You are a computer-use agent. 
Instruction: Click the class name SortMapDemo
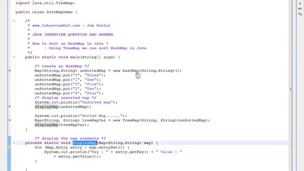59,12
